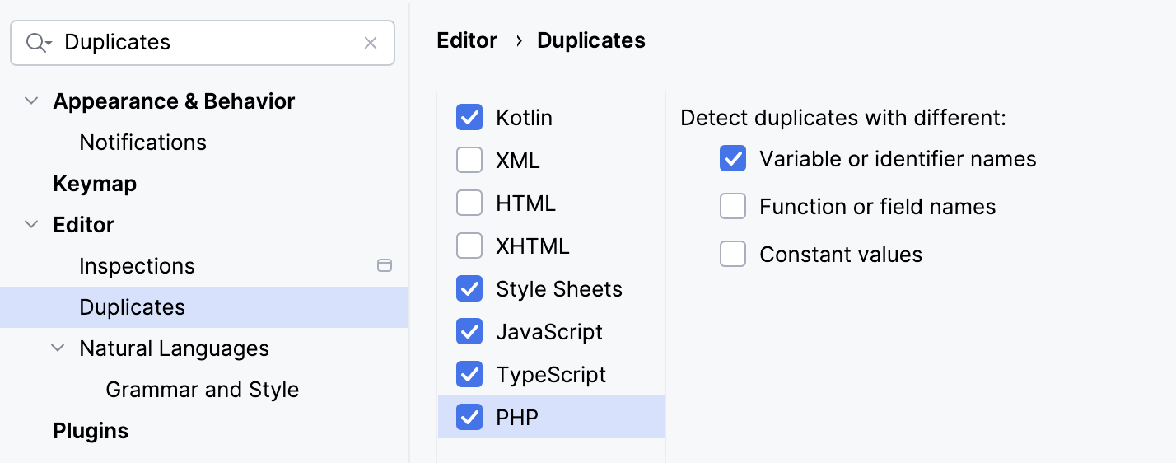Enable the XML checkbox
1176x463 pixels.
[x=469, y=161]
